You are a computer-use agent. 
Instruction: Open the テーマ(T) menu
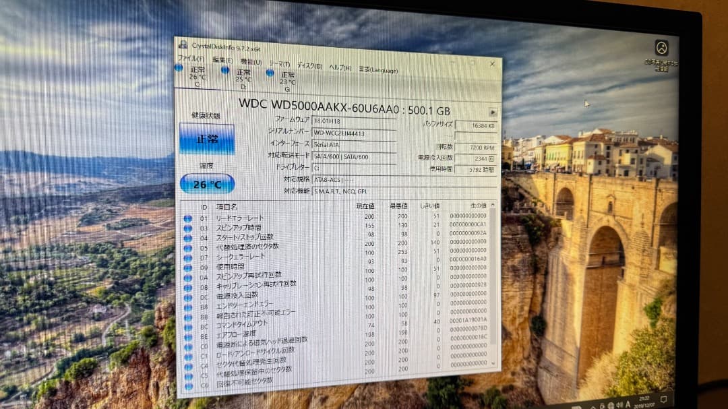278,63
